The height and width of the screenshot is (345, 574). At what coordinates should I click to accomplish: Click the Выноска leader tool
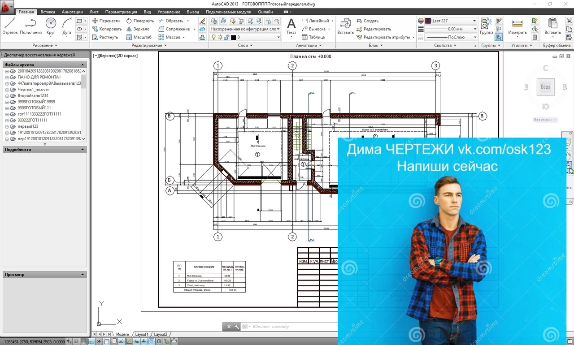[x=314, y=29]
